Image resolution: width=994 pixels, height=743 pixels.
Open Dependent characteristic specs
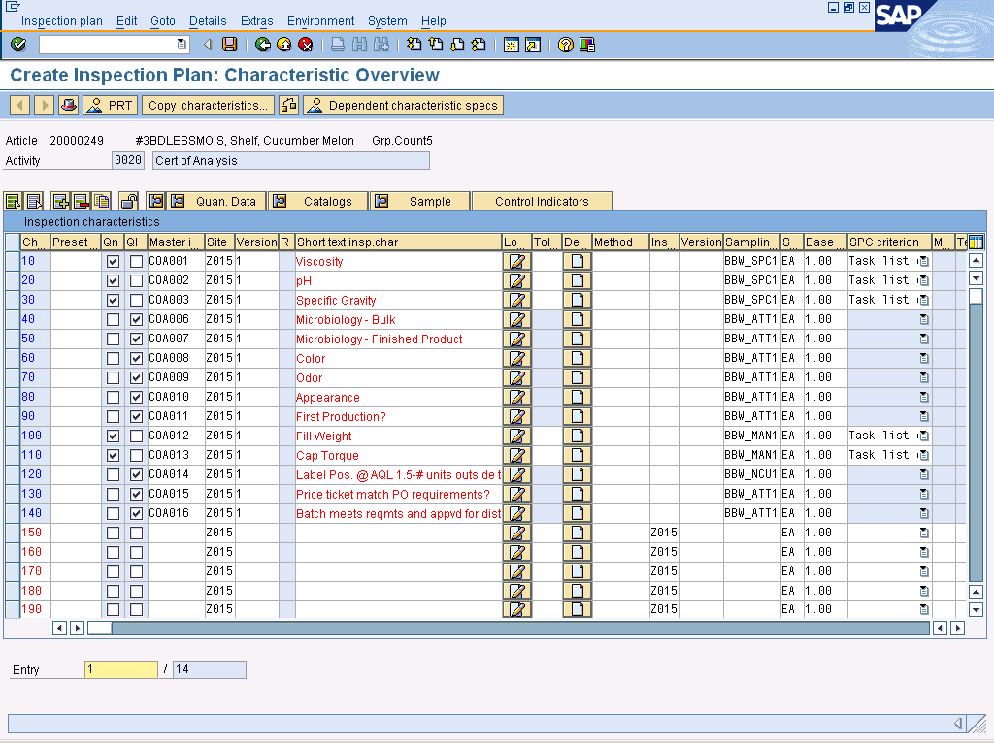pos(403,105)
